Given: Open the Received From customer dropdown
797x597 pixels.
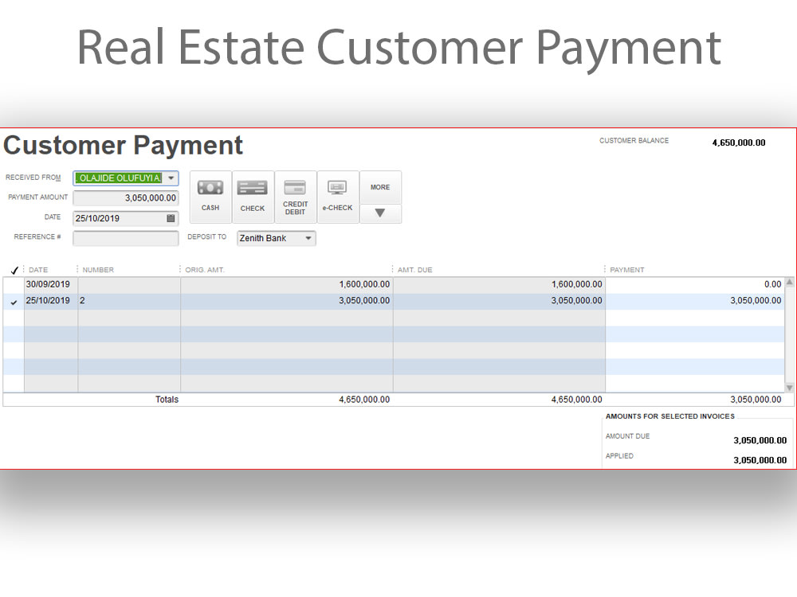Looking at the screenshot, I should point(171,178).
